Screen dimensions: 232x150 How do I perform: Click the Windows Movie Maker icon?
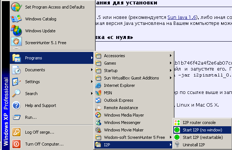click(x=98, y=130)
